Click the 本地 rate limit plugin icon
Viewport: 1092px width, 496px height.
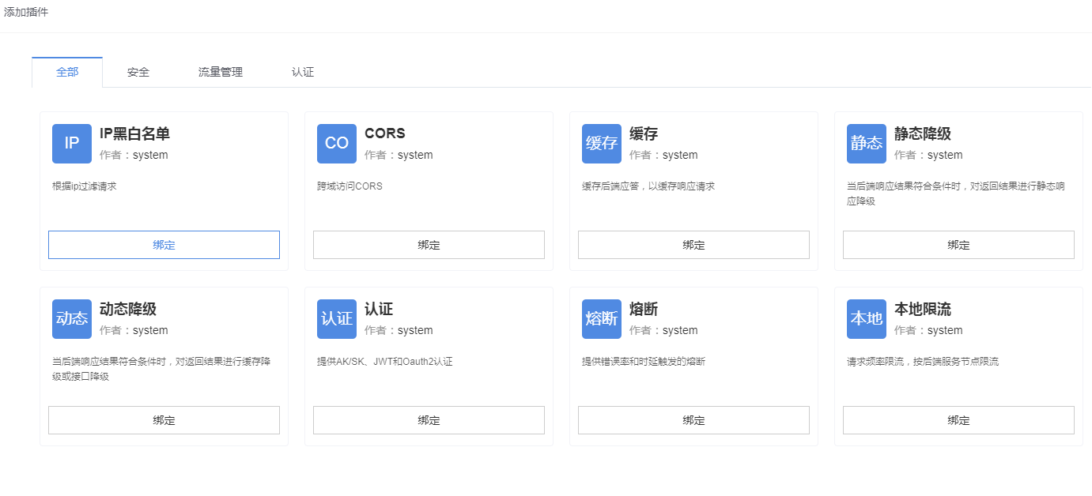(867, 319)
